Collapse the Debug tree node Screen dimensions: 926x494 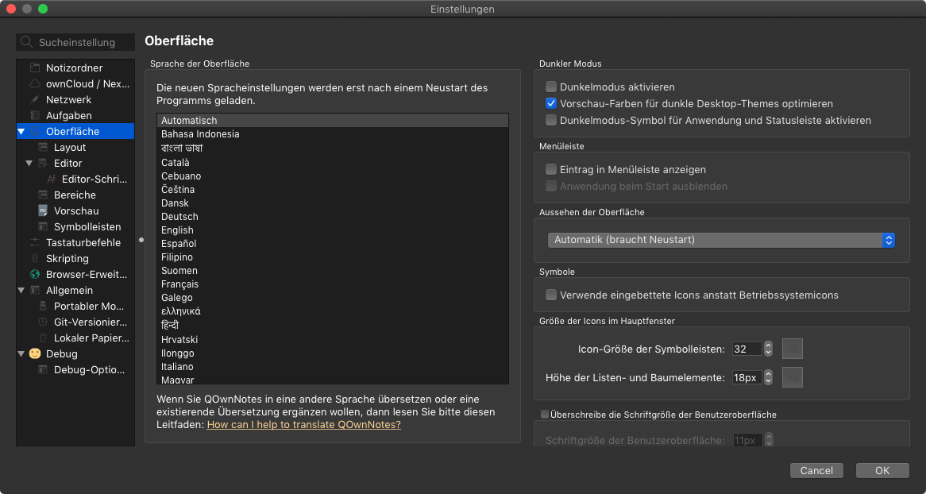point(21,354)
